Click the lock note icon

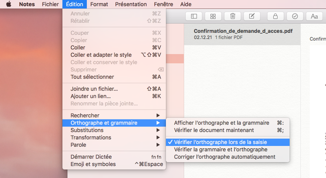[x=276, y=16]
